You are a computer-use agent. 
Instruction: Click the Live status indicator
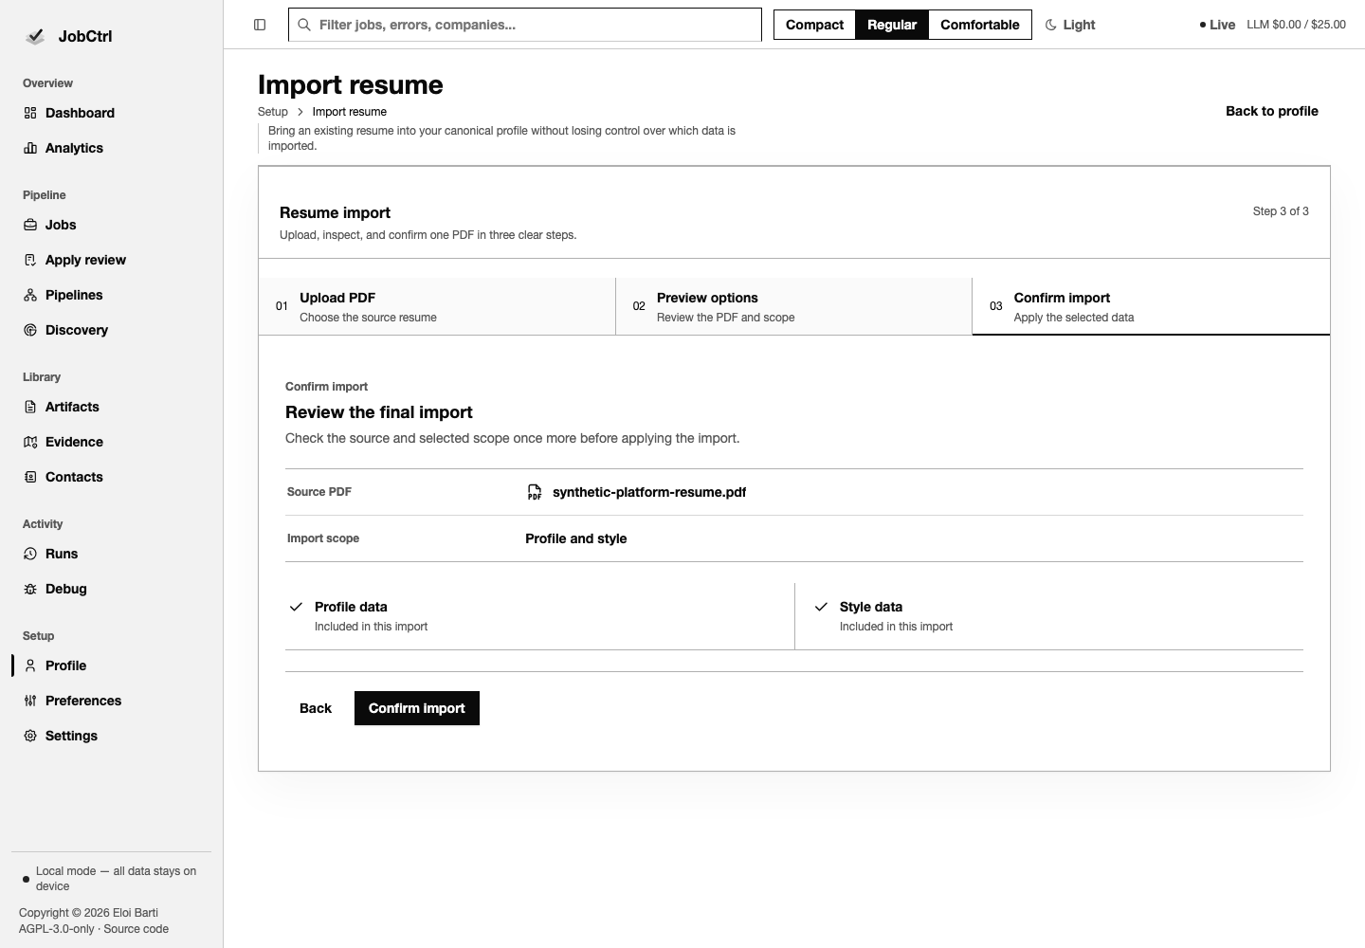click(1217, 25)
